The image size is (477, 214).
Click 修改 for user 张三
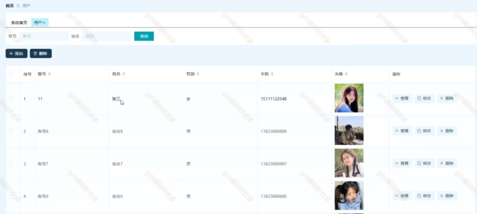(x=425, y=99)
